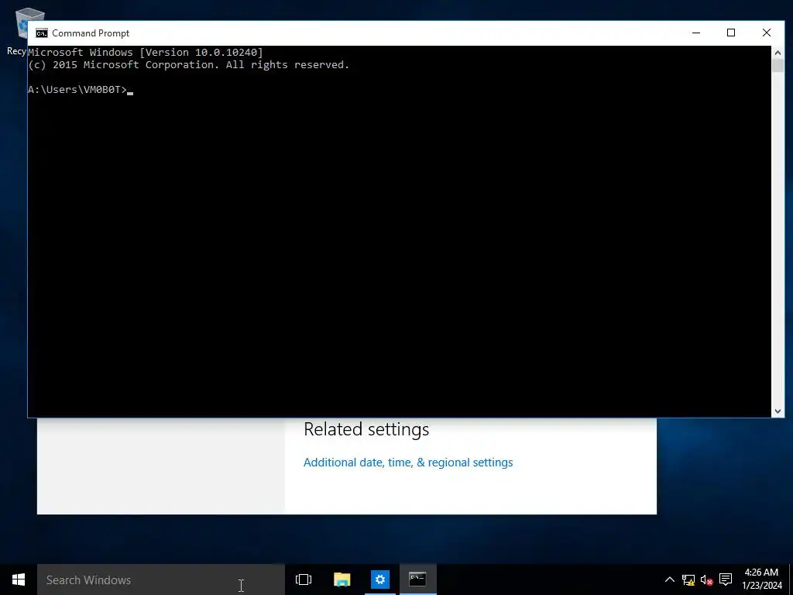Click the Related settings heading in Settings window

click(x=366, y=429)
